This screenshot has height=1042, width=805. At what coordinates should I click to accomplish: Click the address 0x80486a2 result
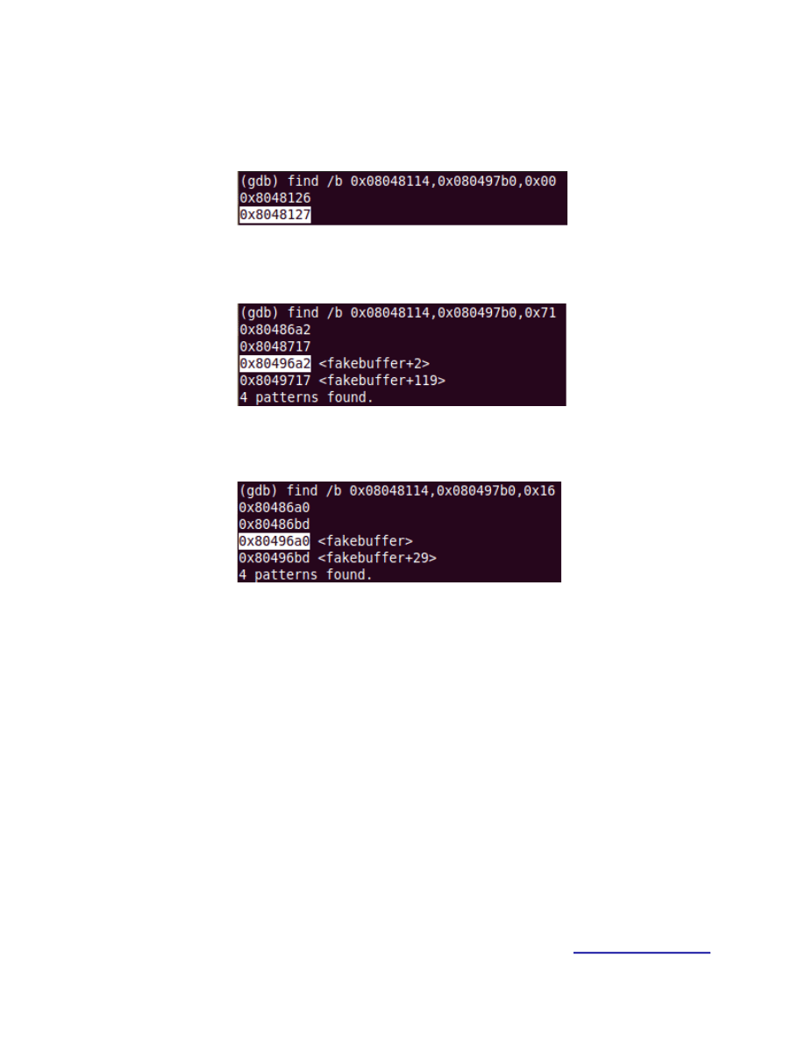click(275, 330)
